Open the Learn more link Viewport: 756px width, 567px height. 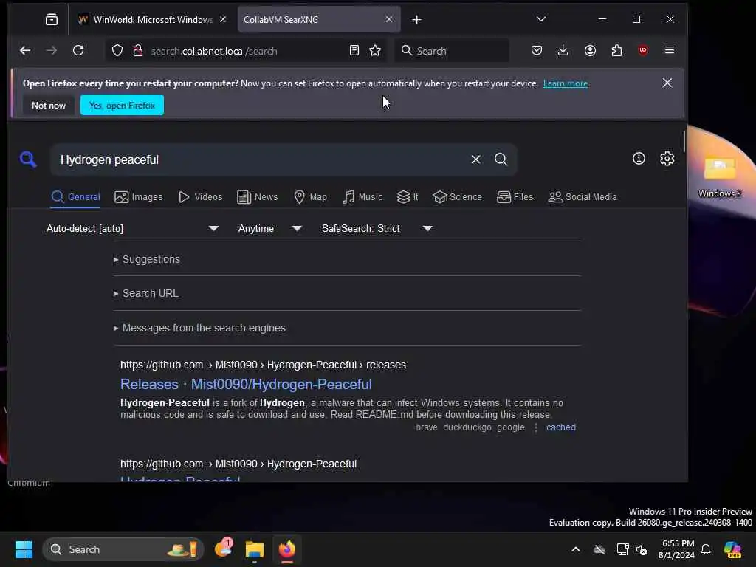pos(566,83)
